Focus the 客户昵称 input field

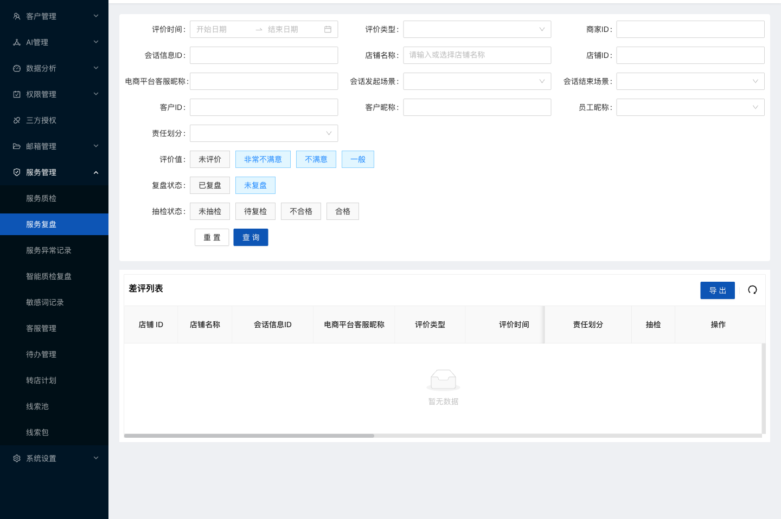coord(477,107)
